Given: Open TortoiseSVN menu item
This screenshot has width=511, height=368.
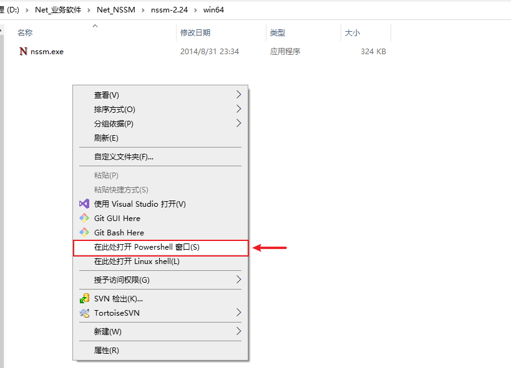Looking at the screenshot, I should [x=160, y=313].
